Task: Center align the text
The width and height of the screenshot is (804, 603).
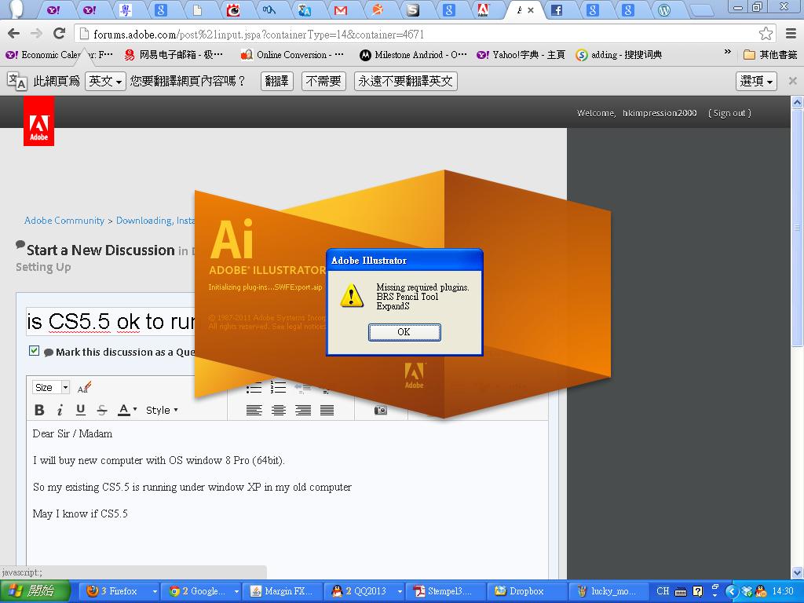Action: click(280, 409)
